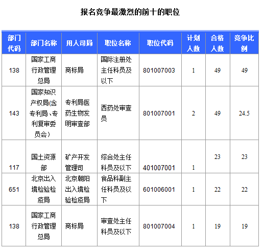Click department name 北京出入境检验检疫局

click(x=43, y=189)
